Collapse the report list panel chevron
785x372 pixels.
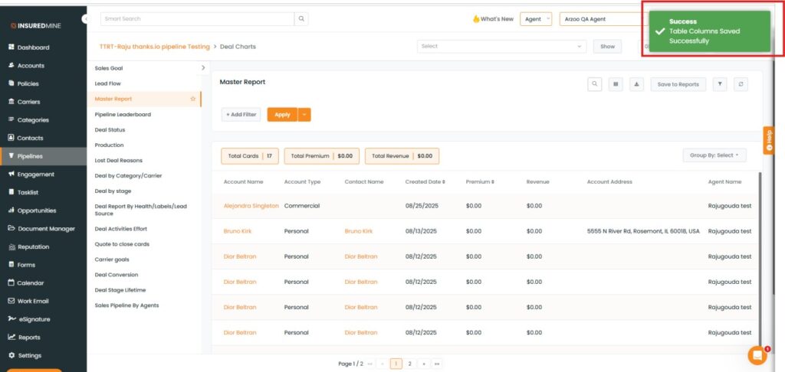203,68
